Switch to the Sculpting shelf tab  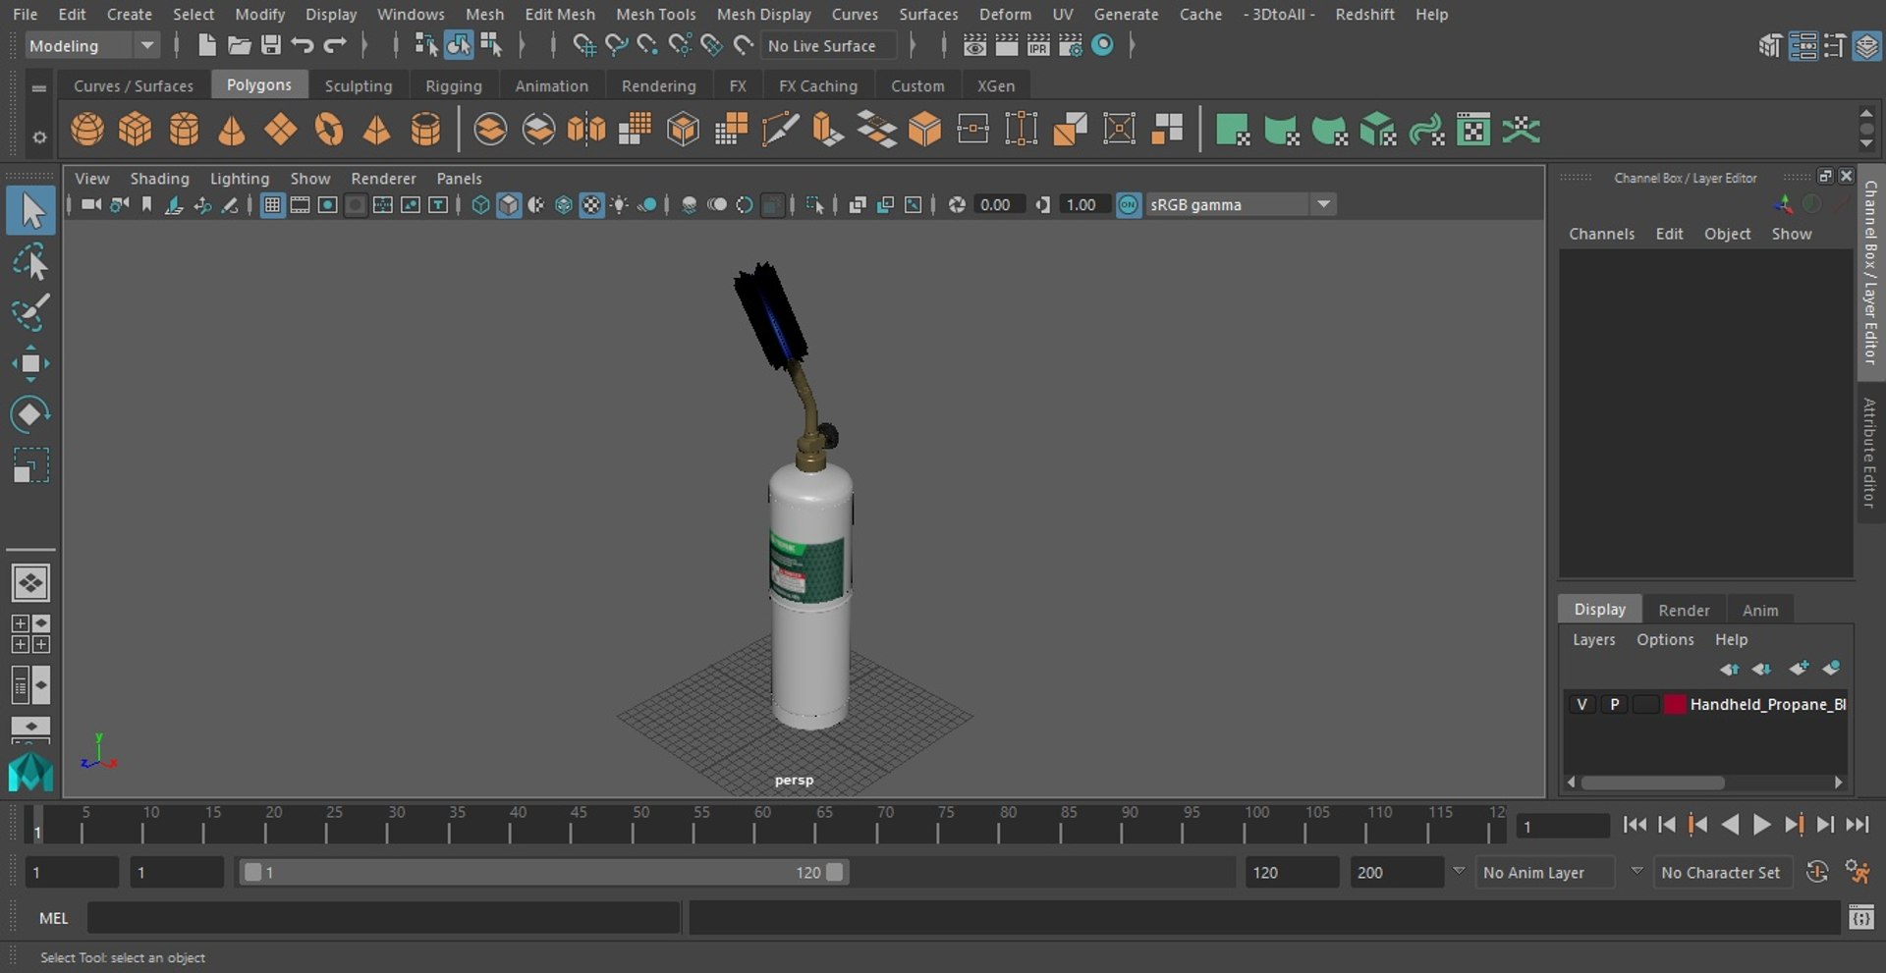click(359, 85)
